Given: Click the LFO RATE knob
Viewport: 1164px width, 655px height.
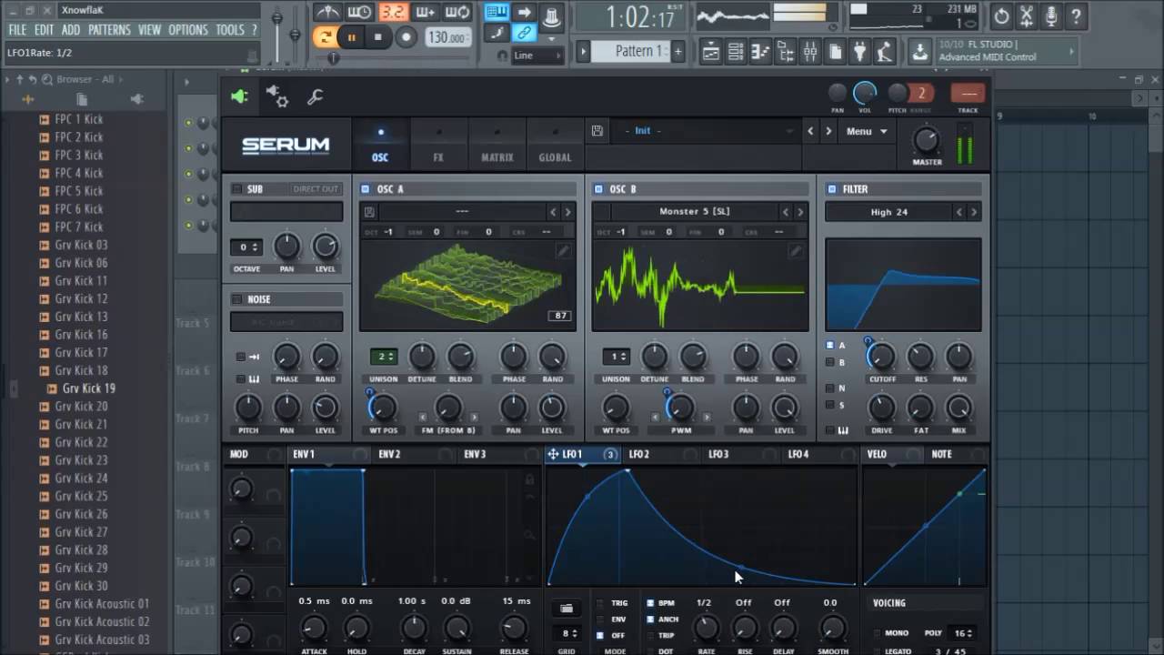Looking at the screenshot, I should [705, 628].
